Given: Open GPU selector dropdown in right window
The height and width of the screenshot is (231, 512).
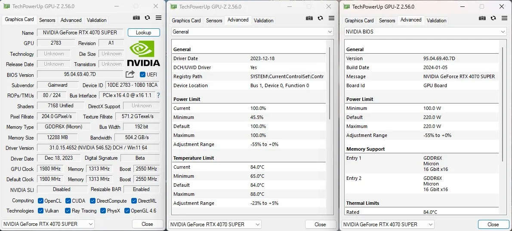Looking at the screenshot, I should (388, 225).
